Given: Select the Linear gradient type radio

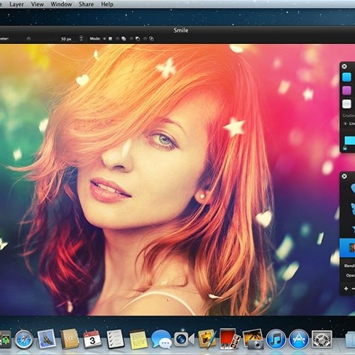Looking at the screenshot, I should pyautogui.click(x=346, y=124).
